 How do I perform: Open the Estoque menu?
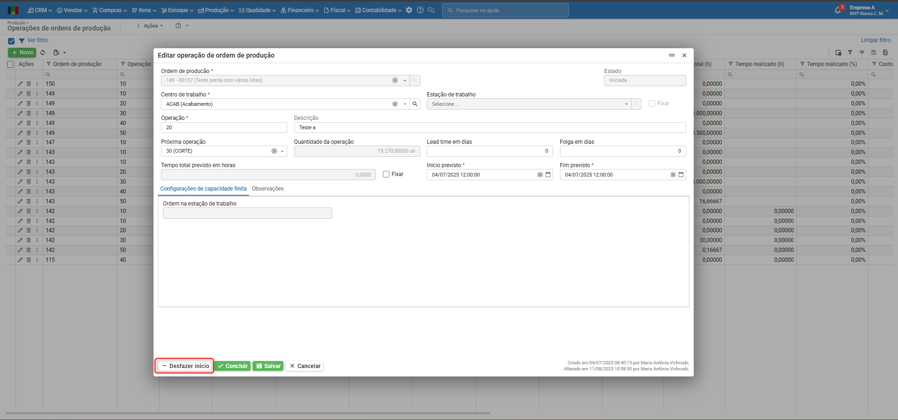click(176, 10)
